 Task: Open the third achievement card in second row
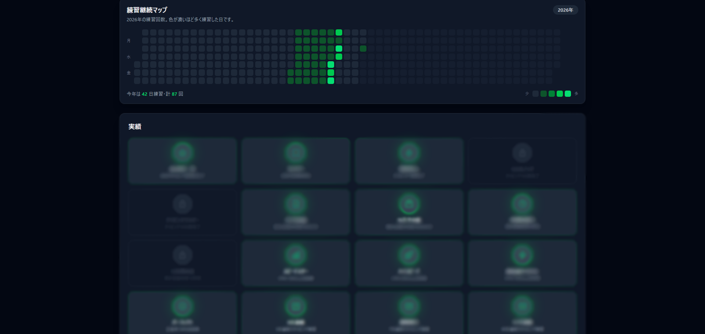pos(409,212)
